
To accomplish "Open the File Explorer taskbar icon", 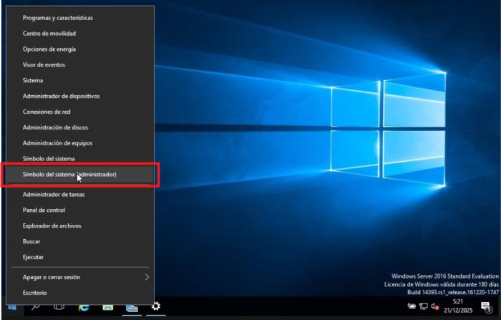I will tap(107, 307).
